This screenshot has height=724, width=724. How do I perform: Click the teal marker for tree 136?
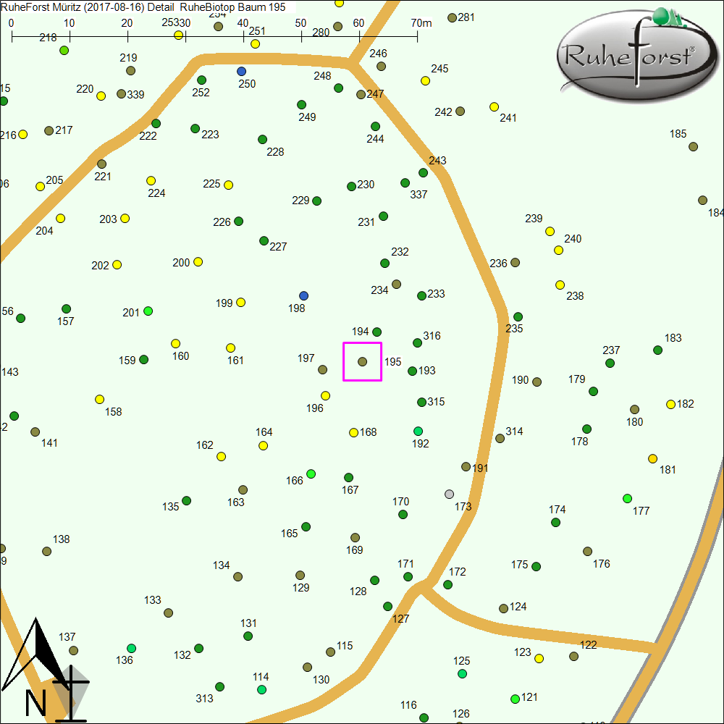coord(131,648)
